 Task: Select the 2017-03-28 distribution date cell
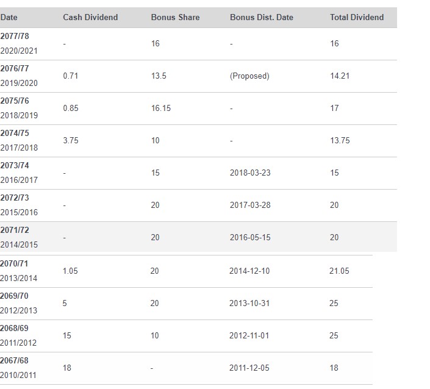click(x=250, y=205)
